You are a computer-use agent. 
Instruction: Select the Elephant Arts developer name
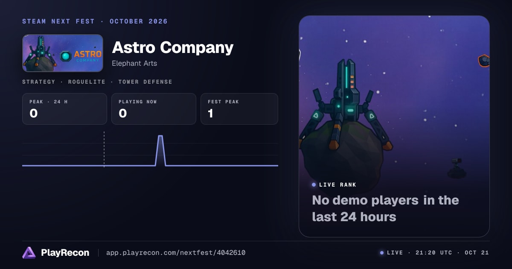pos(134,63)
